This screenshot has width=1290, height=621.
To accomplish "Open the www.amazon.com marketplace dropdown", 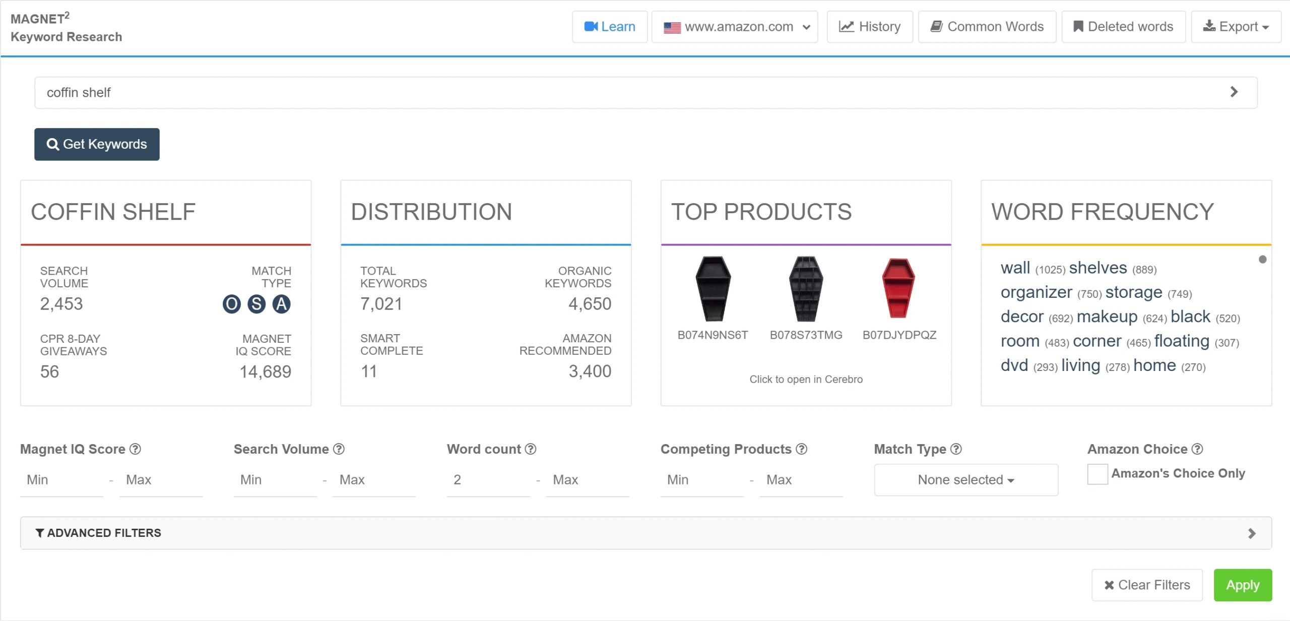I will tap(735, 27).
